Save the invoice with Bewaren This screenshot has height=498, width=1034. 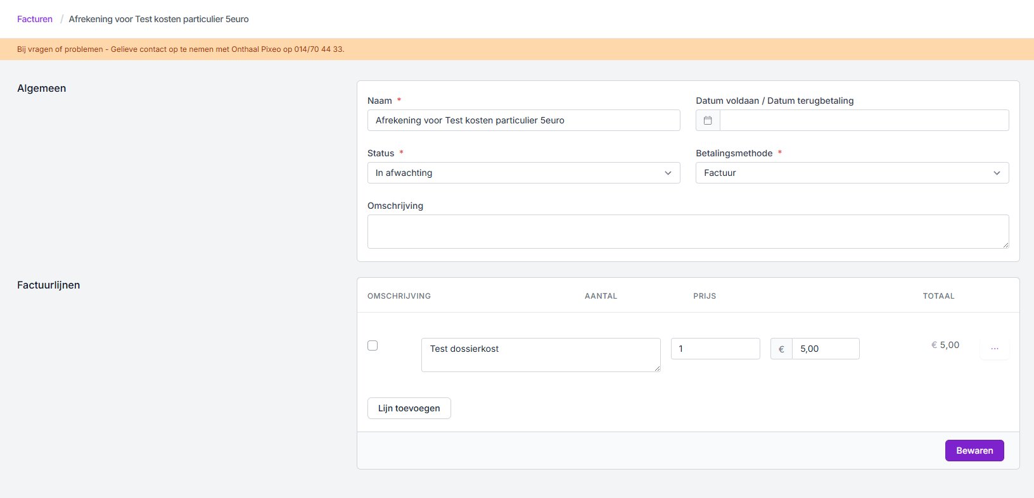click(x=974, y=451)
